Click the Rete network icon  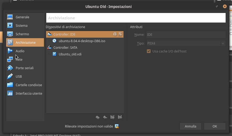tap(10, 59)
